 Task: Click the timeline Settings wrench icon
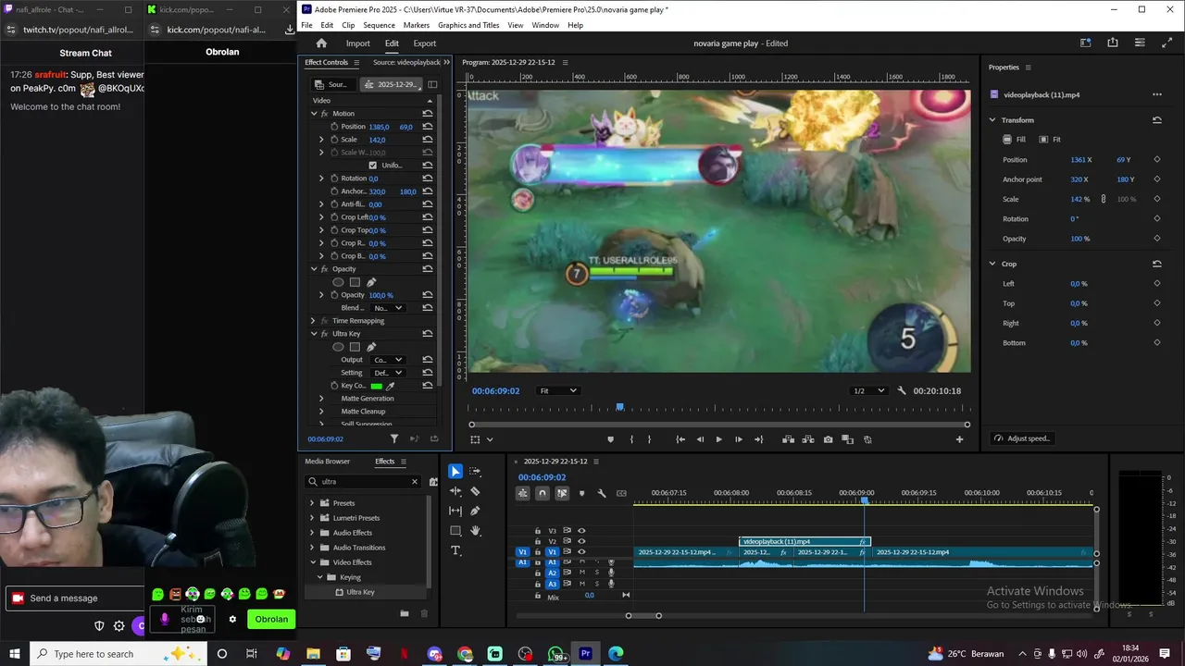[602, 493]
